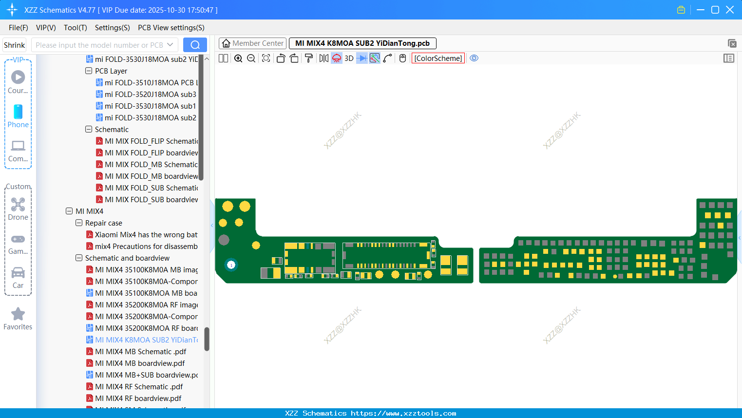Select MI MIX4 K8MOA SUB2 YiDianTong tree item
742x418 pixels.
(142, 340)
